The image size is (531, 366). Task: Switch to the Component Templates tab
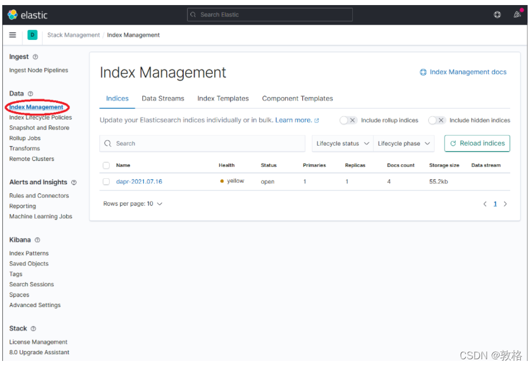pos(297,98)
